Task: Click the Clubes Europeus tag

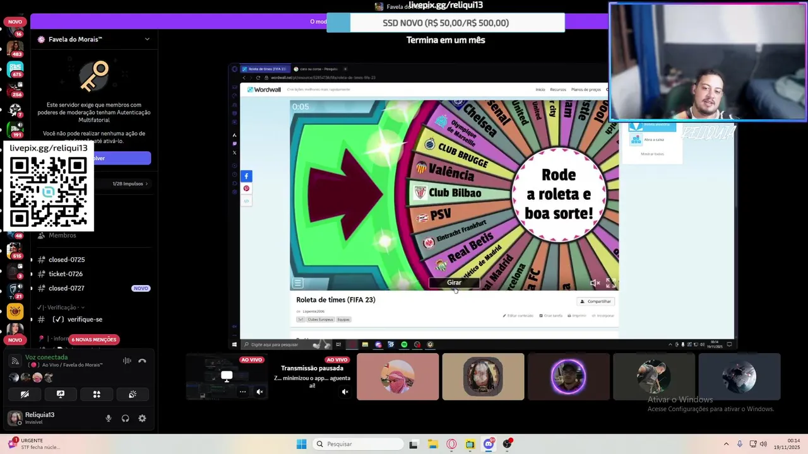Action: tap(319, 320)
